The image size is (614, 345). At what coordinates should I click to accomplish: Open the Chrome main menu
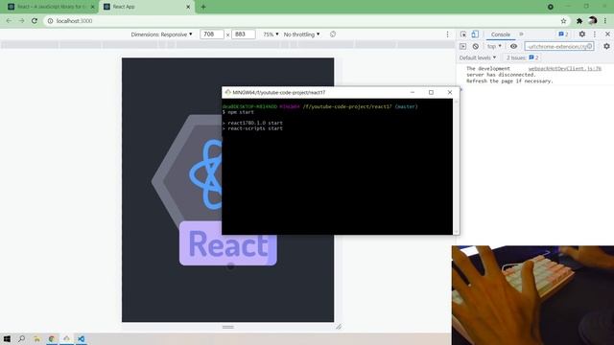pyautogui.click(x=605, y=21)
